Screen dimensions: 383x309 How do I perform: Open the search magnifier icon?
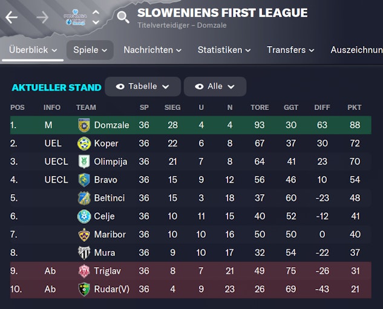coord(123,17)
